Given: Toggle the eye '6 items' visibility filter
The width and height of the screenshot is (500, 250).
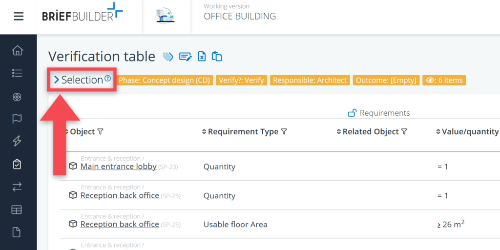Looking at the screenshot, I should coord(444,80).
